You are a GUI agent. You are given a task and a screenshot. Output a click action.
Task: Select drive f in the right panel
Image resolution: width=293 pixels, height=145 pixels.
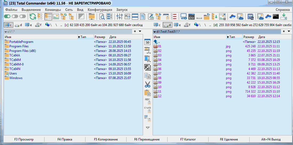[x=187, y=25]
